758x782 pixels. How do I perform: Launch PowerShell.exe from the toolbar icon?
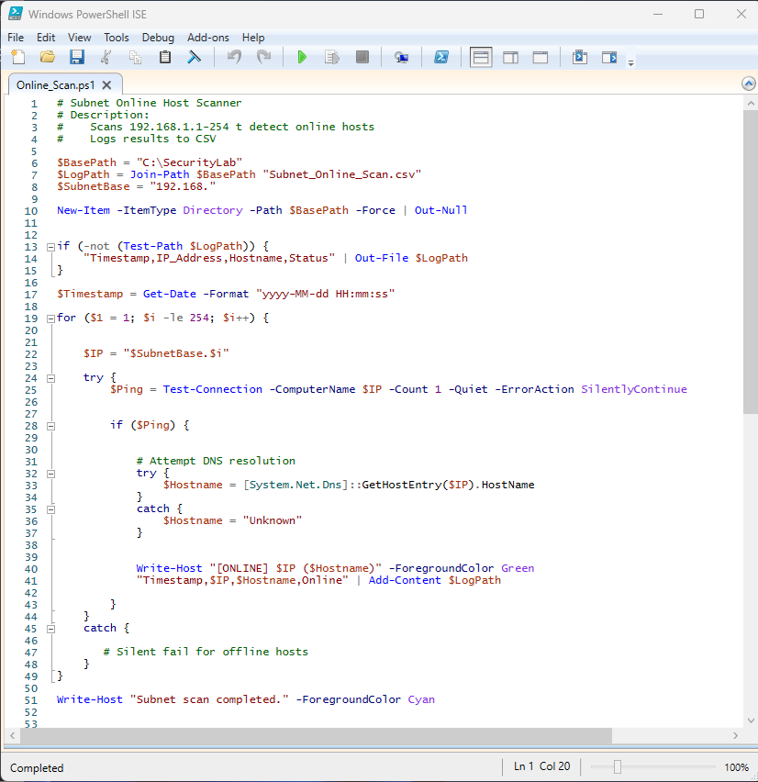[440, 57]
